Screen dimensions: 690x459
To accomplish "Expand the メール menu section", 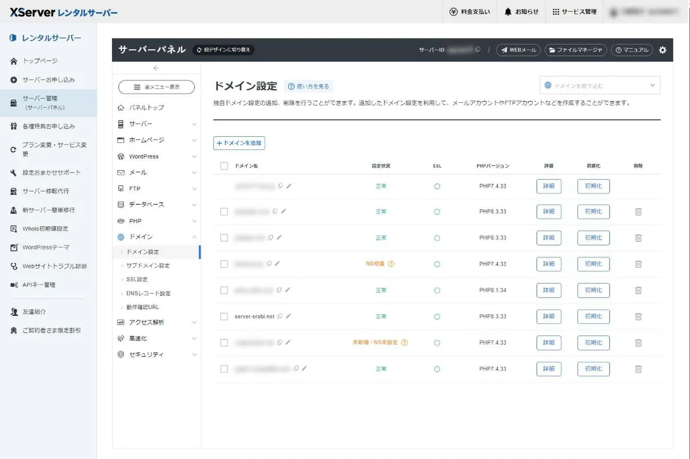I will click(x=156, y=172).
